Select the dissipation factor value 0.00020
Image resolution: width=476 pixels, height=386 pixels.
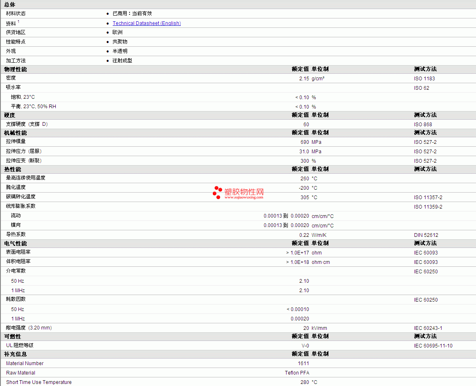(300, 319)
